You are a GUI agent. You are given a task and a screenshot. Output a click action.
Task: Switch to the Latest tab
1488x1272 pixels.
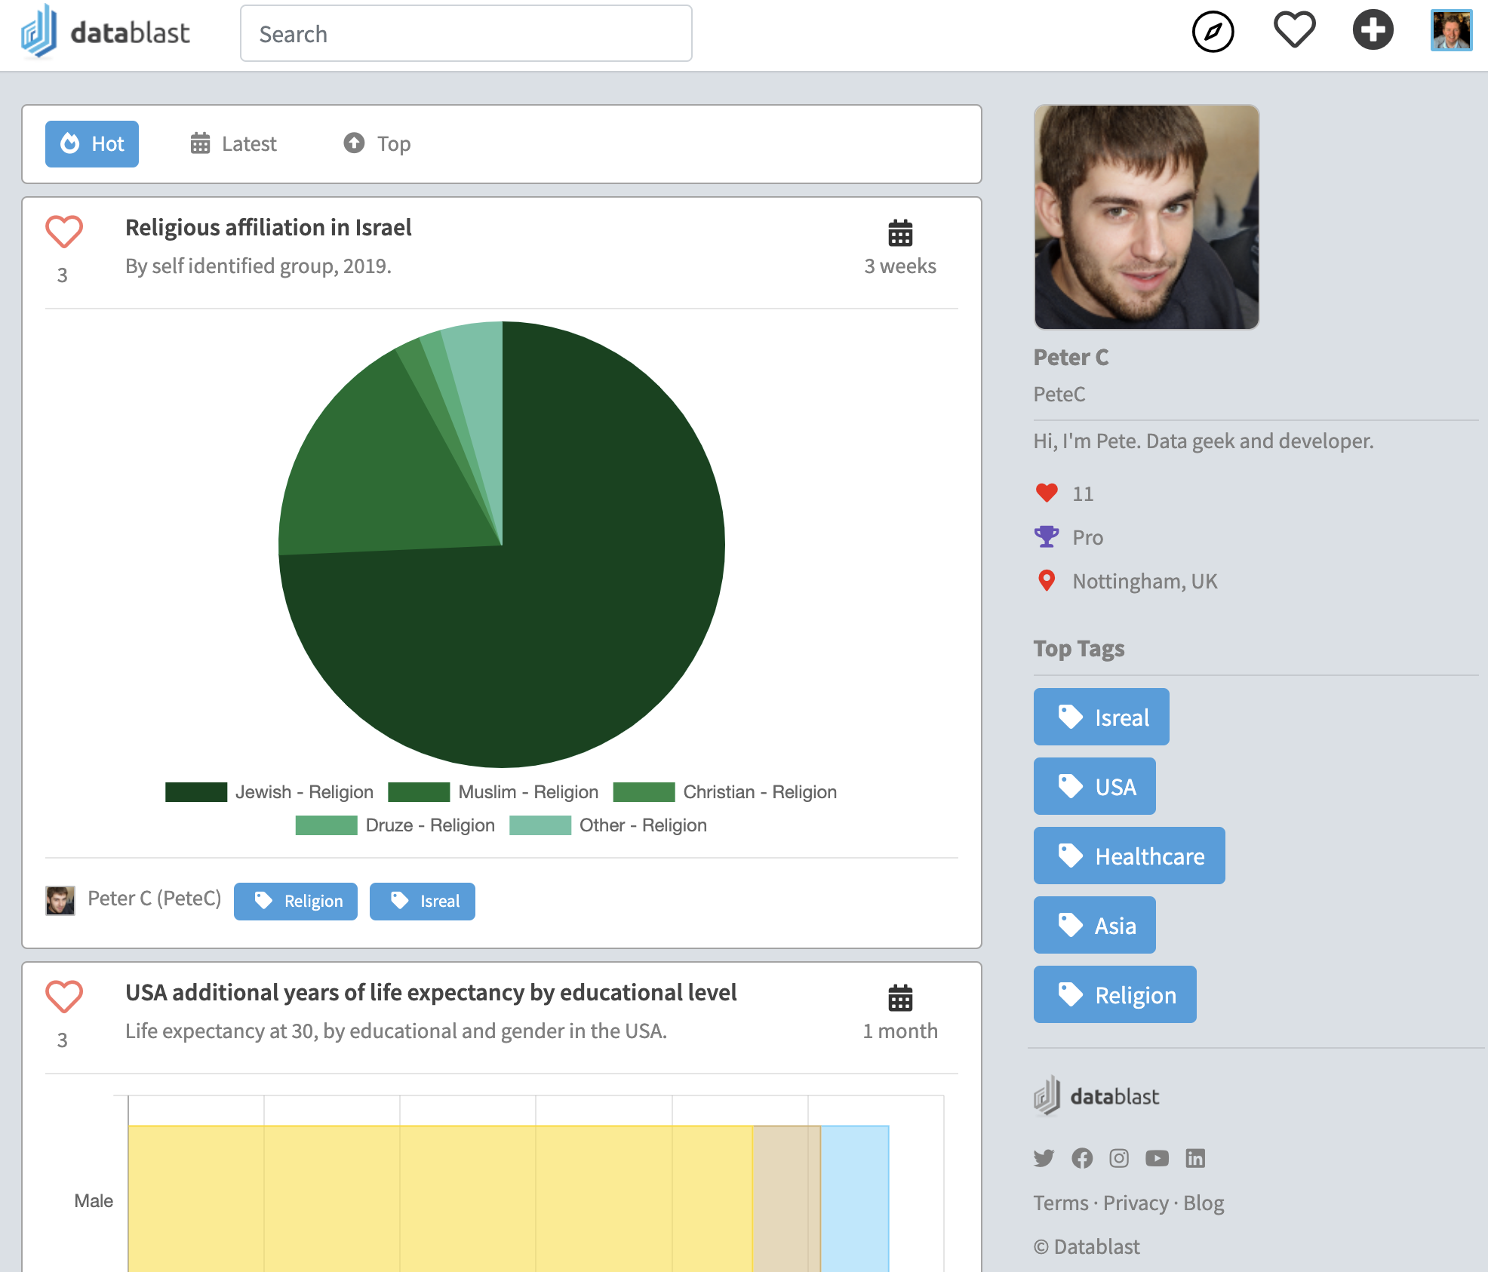(234, 144)
